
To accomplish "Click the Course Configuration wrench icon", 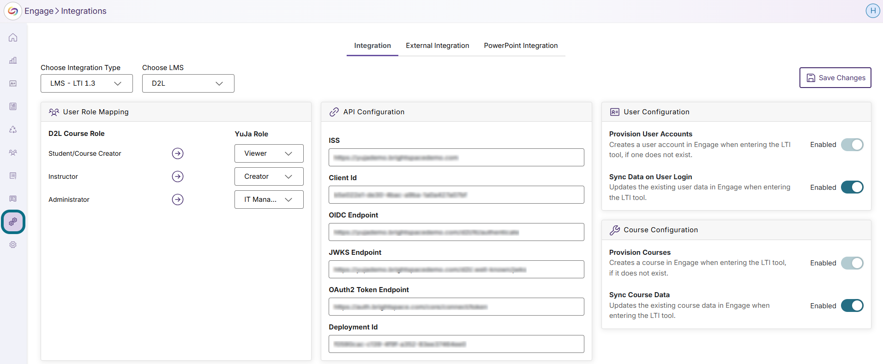I will (615, 230).
